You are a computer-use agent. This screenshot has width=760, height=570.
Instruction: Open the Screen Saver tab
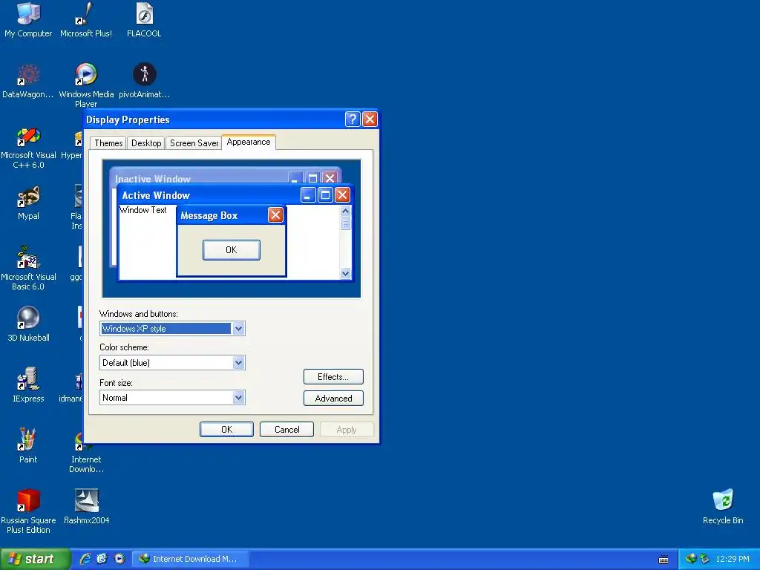(x=194, y=143)
